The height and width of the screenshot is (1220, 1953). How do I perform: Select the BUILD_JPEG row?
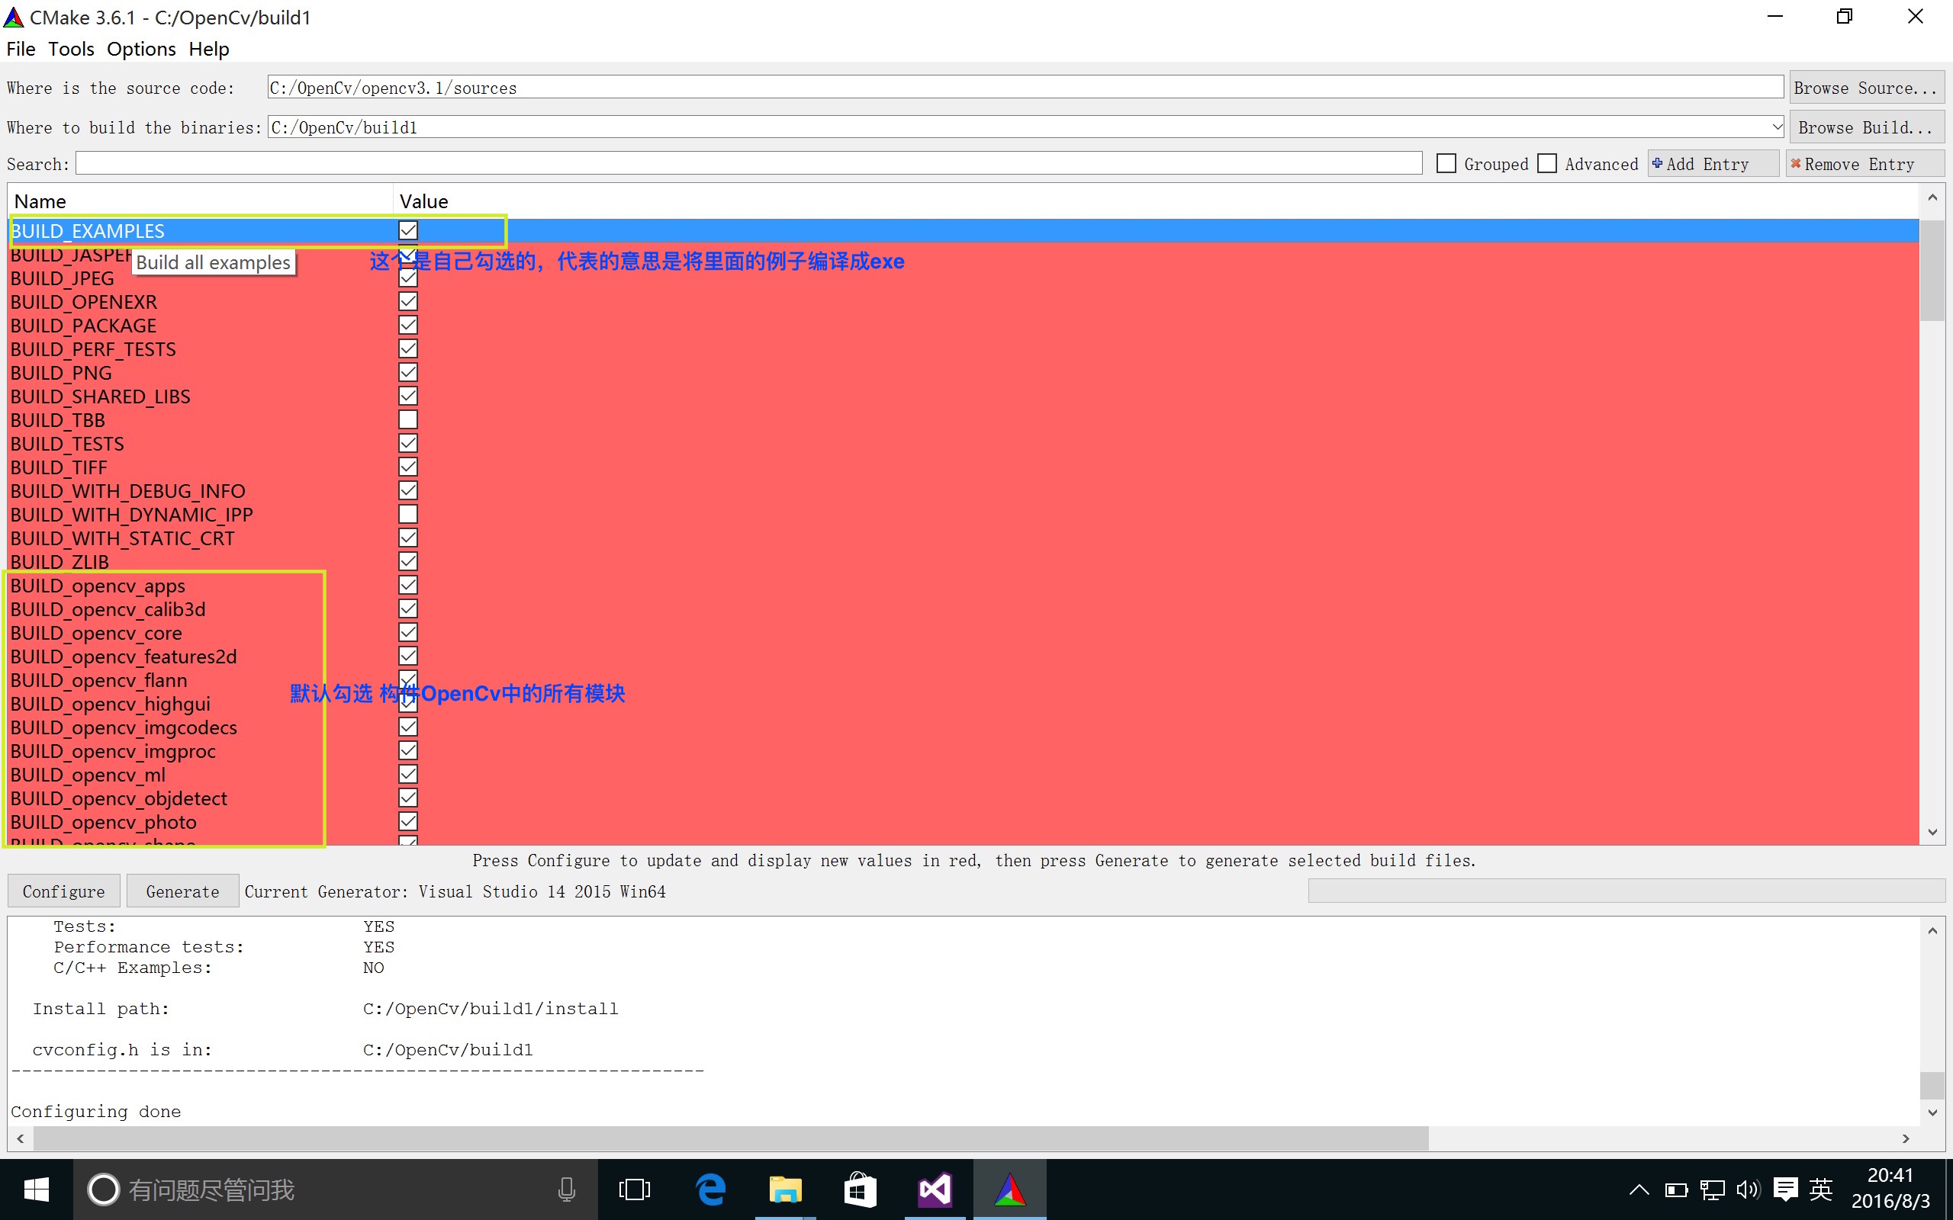point(964,278)
